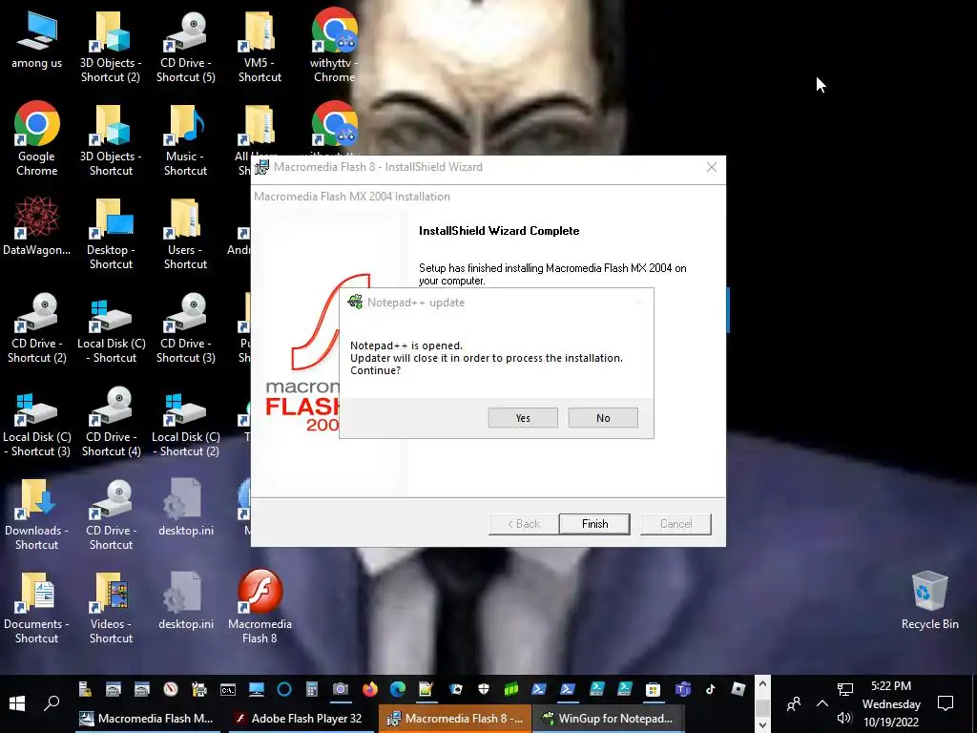Select Music - Shortcut folder icon
The width and height of the screenshot is (977, 733).
coord(185,139)
